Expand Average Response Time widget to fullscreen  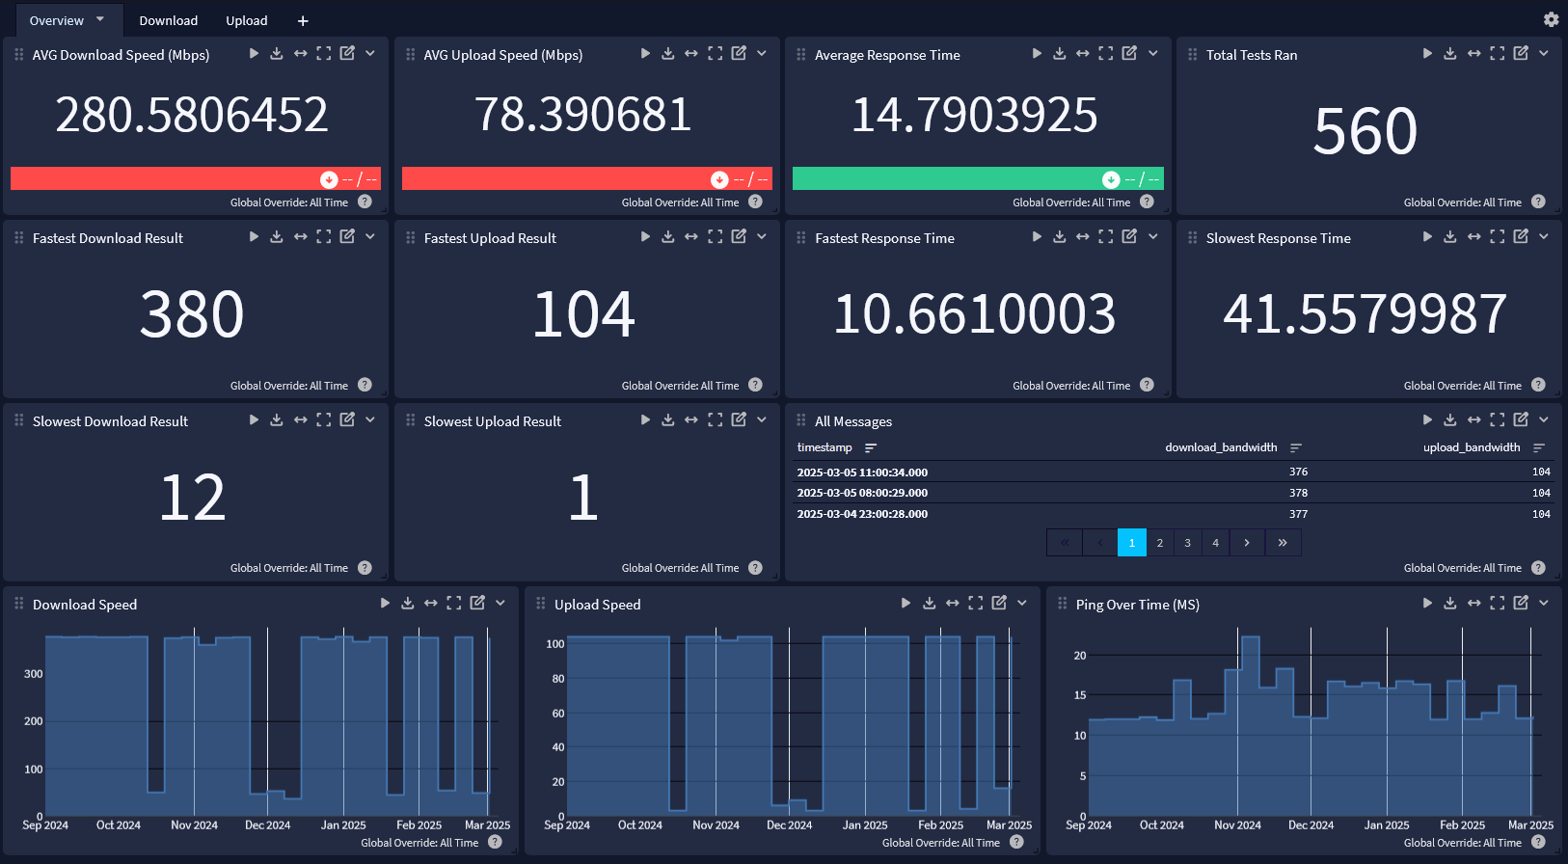tap(1106, 54)
